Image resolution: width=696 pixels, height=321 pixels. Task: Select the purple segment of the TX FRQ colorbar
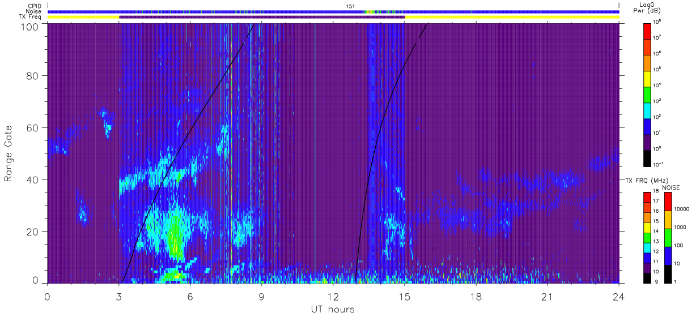[647, 268]
